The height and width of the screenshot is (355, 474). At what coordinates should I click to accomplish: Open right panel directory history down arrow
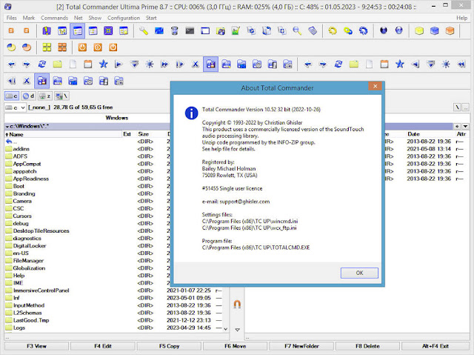466,127
